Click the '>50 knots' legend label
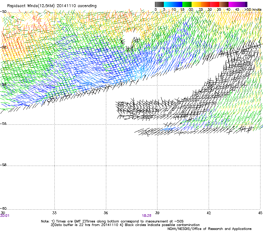 [253, 10]
